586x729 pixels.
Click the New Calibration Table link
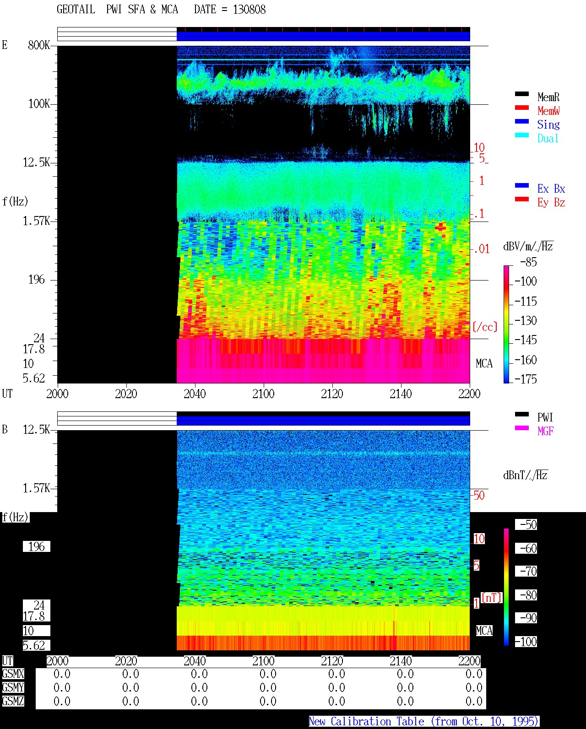(424, 722)
